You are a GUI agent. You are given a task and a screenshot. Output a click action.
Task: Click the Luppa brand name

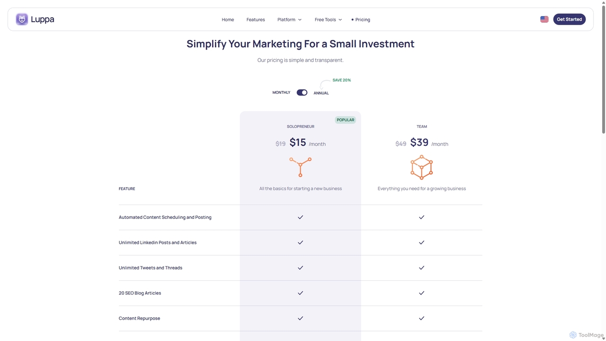(x=43, y=19)
